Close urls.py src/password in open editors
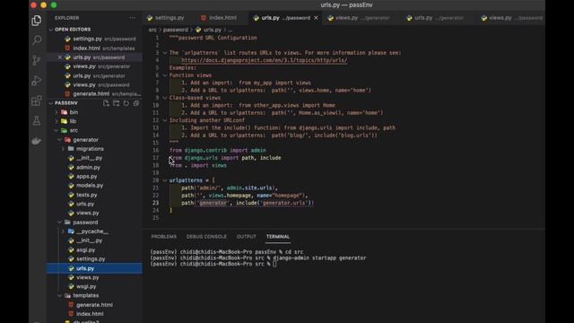 tap(60, 57)
